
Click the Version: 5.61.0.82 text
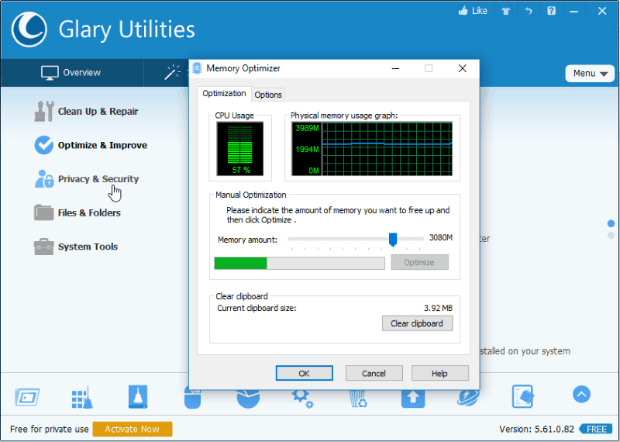click(536, 429)
